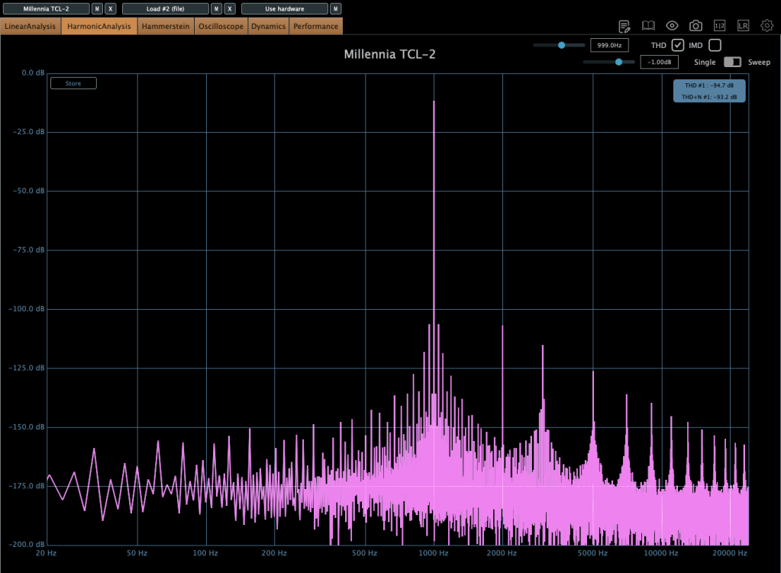This screenshot has width=781, height=573.
Task: Click the -1.00dB level input field
Action: click(659, 62)
